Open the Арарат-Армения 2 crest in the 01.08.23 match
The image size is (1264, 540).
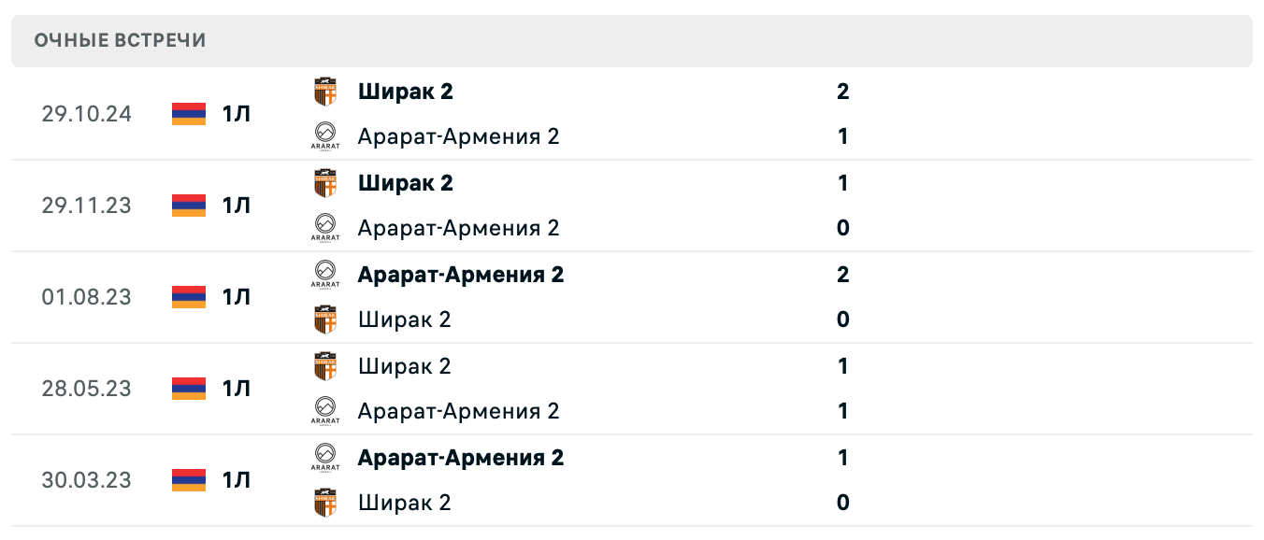[326, 274]
